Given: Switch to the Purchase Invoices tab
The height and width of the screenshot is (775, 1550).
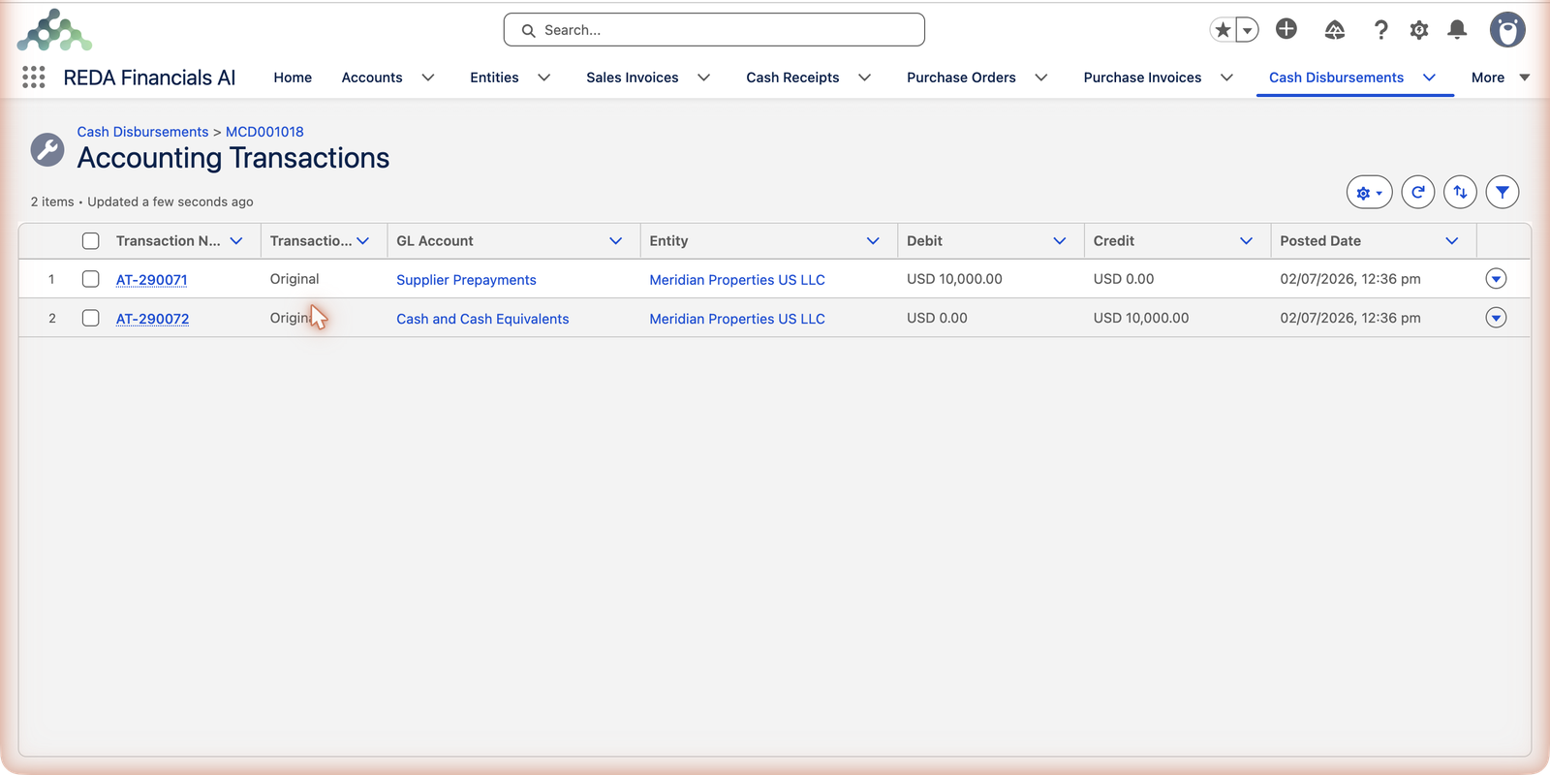Looking at the screenshot, I should tap(1142, 77).
